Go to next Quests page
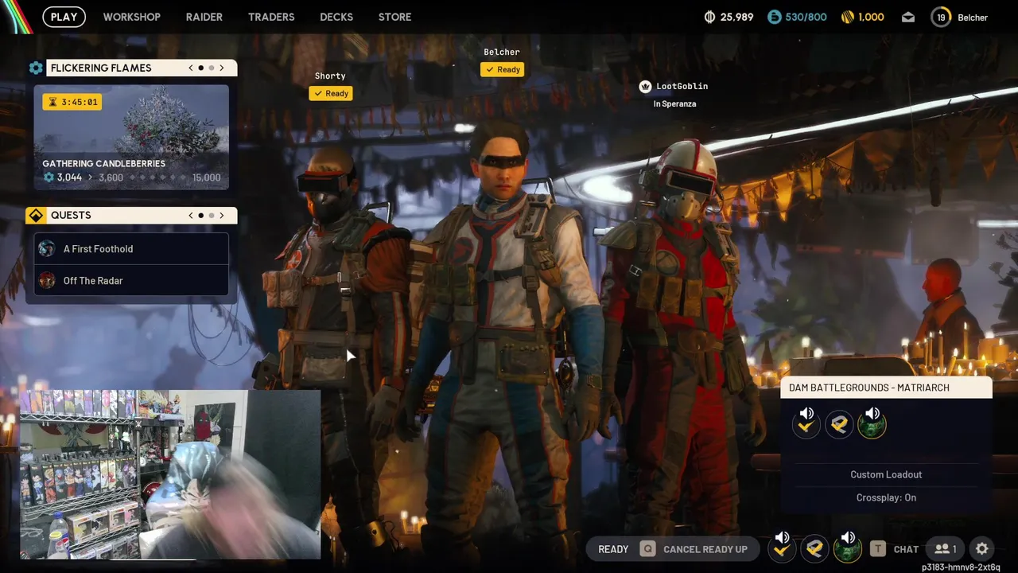The image size is (1018, 573). [x=222, y=215]
